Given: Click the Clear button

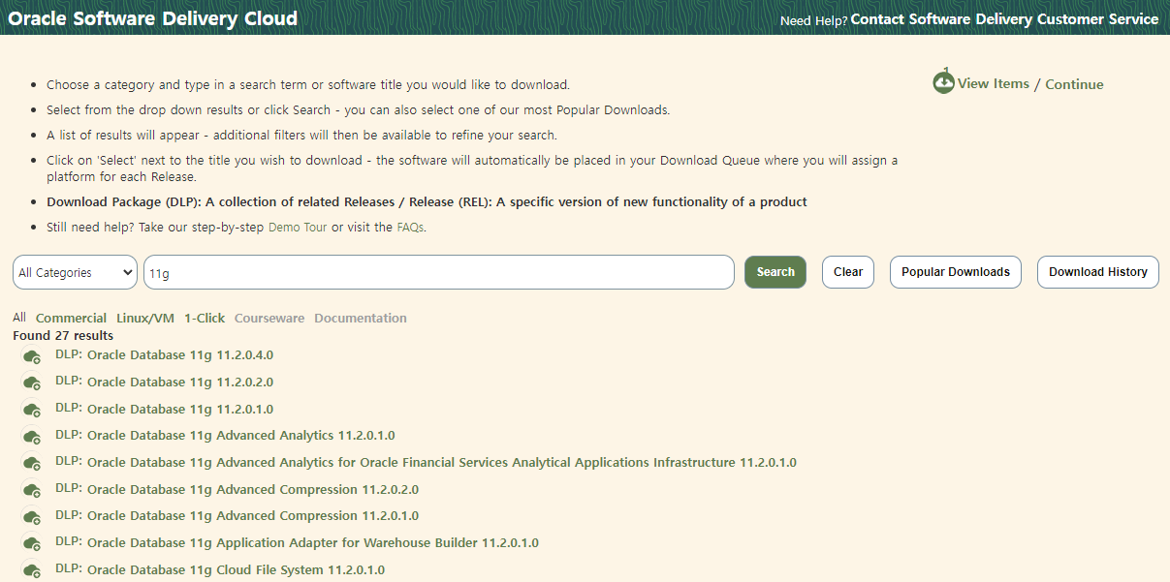Looking at the screenshot, I should coord(848,272).
